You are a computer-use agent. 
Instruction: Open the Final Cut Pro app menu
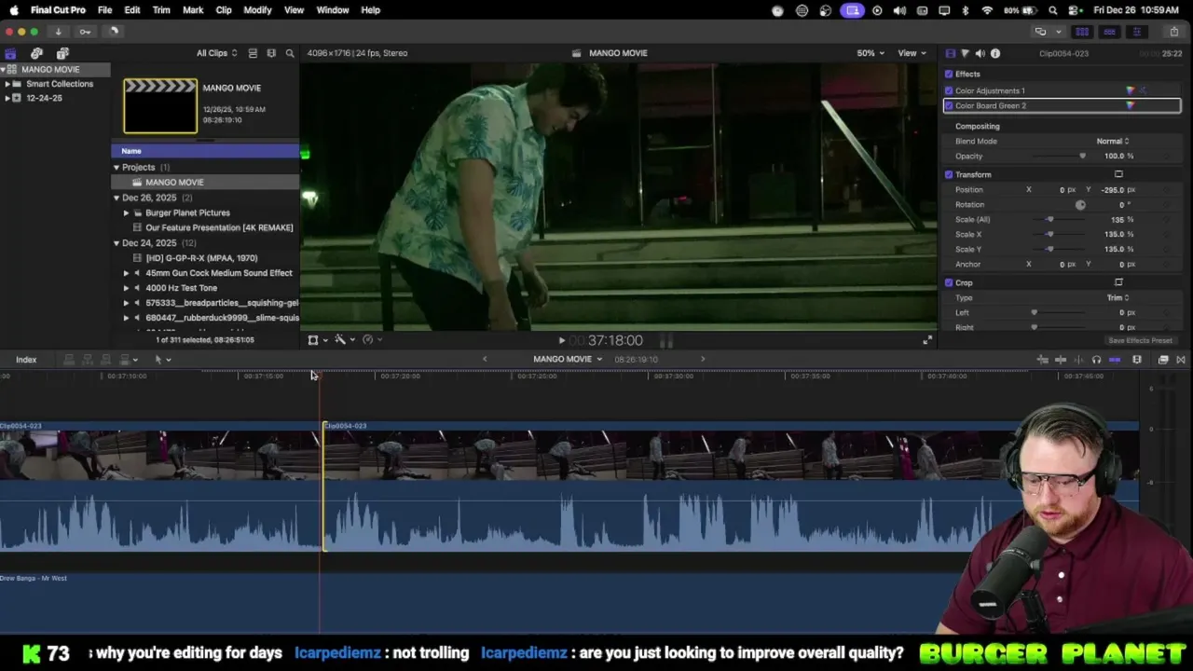click(58, 10)
